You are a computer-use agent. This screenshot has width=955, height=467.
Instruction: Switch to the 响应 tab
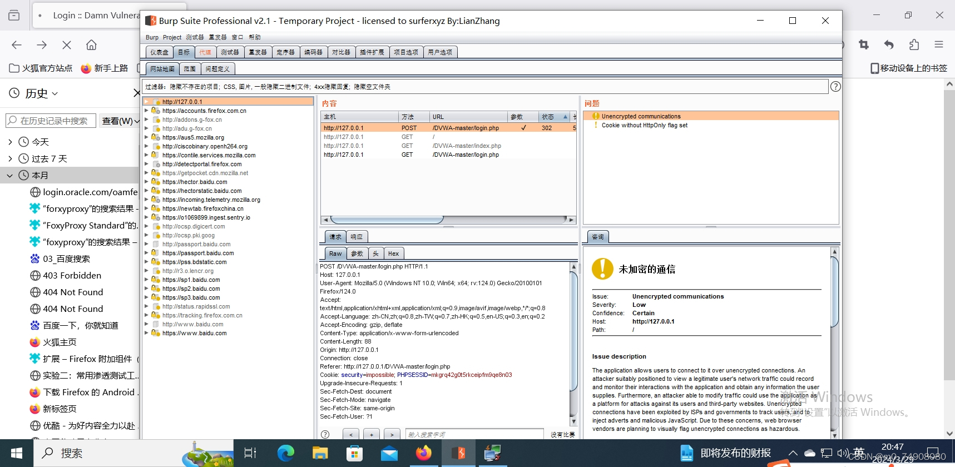[x=357, y=237]
